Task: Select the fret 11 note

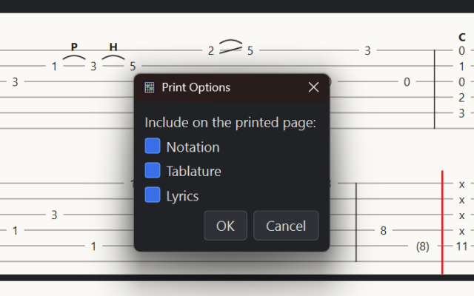Action: pos(461,246)
